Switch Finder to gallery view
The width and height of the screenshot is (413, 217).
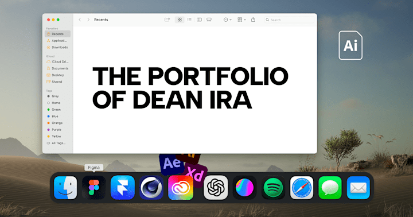pos(209,20)
